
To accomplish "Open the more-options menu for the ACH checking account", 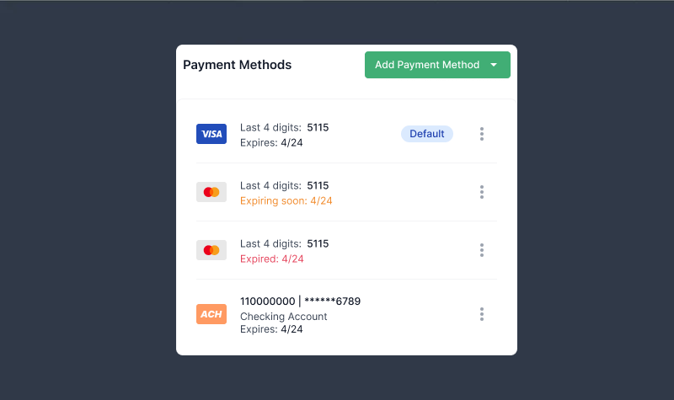I will point(482,314).
